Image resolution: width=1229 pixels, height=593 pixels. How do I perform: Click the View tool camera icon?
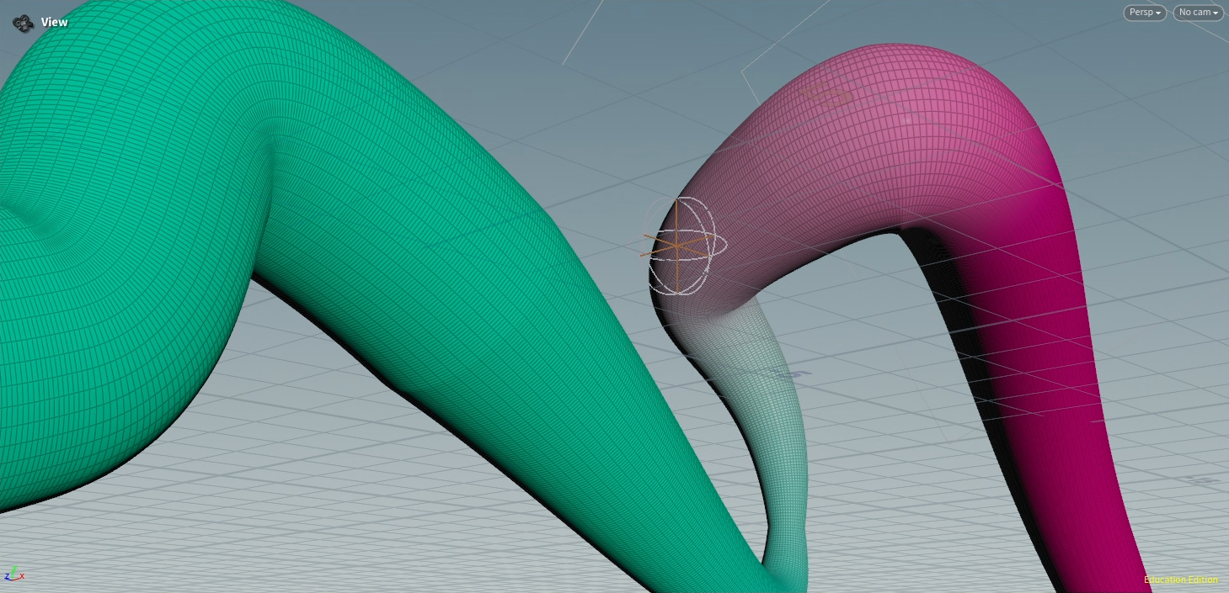point(23,23)
